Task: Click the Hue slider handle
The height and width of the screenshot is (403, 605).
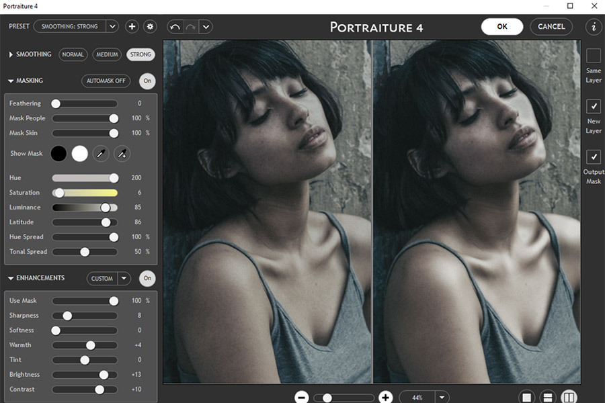Action: [x=114, y=178]
